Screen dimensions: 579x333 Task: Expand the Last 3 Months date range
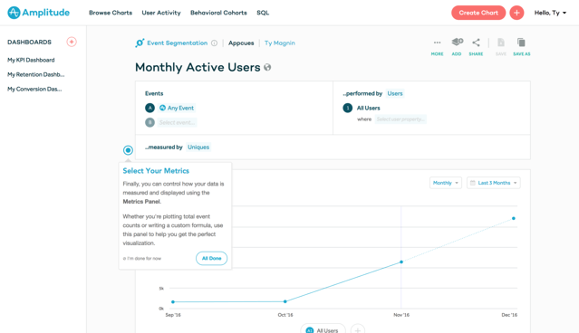coord(494,183)
